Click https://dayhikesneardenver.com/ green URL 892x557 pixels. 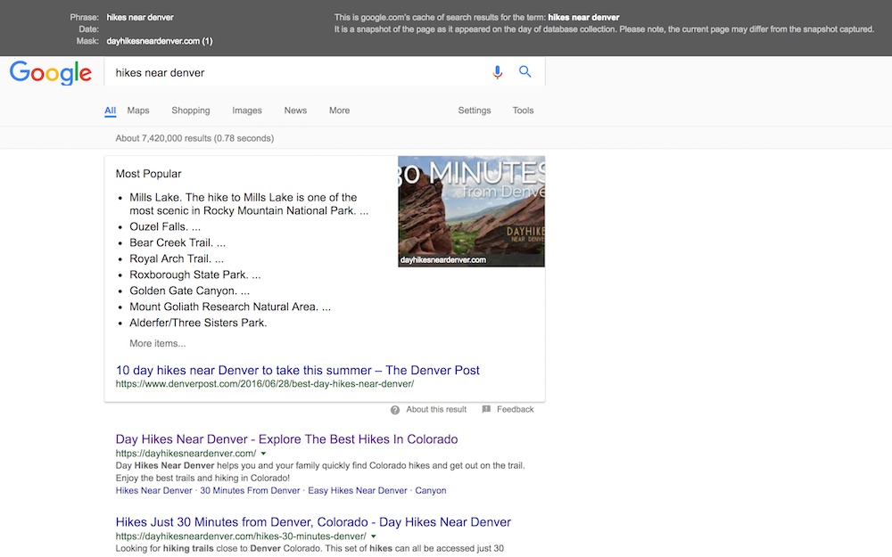coord(186,454)
